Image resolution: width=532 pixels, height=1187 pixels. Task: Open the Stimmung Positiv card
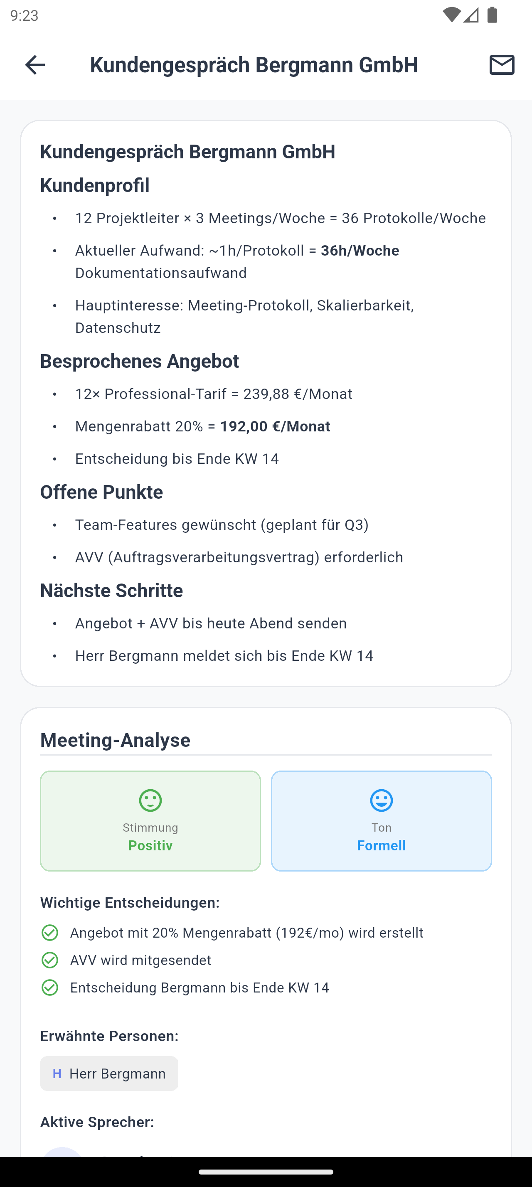coord(150,820)
